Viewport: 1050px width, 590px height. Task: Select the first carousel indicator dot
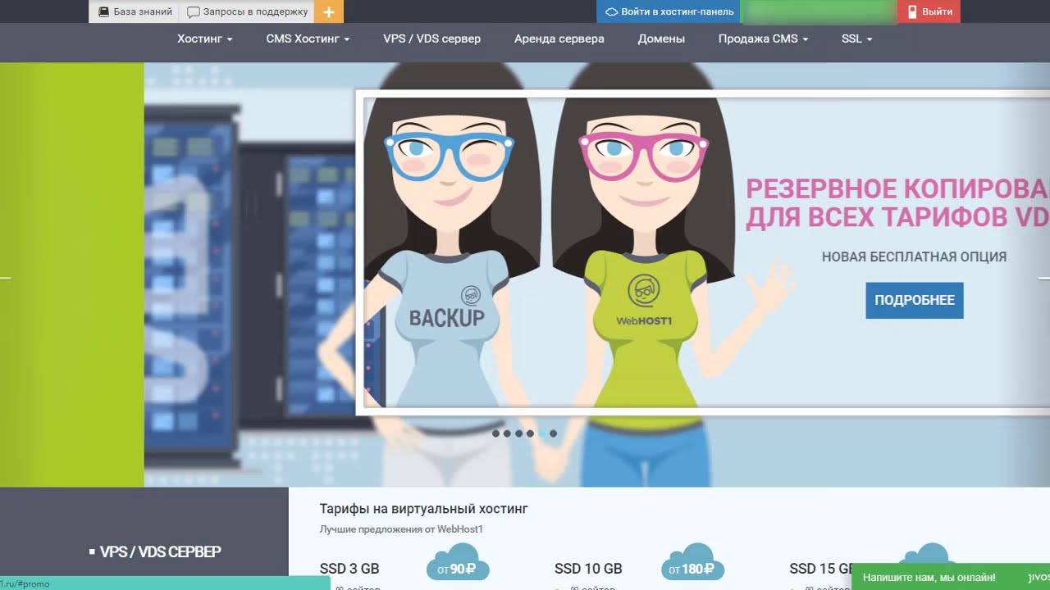click(495, 433)
